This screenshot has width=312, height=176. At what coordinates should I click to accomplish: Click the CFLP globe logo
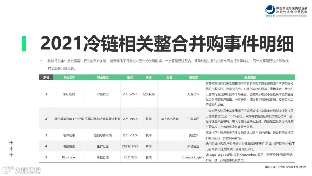270,11
